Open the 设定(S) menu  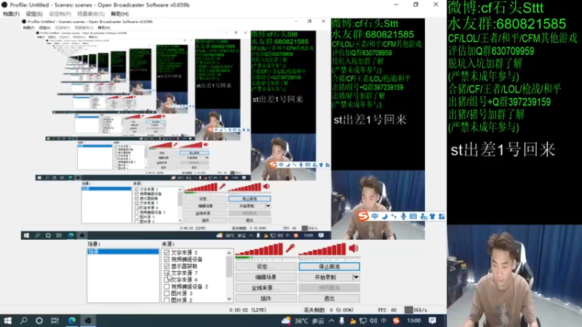click(x=34, y=14)
